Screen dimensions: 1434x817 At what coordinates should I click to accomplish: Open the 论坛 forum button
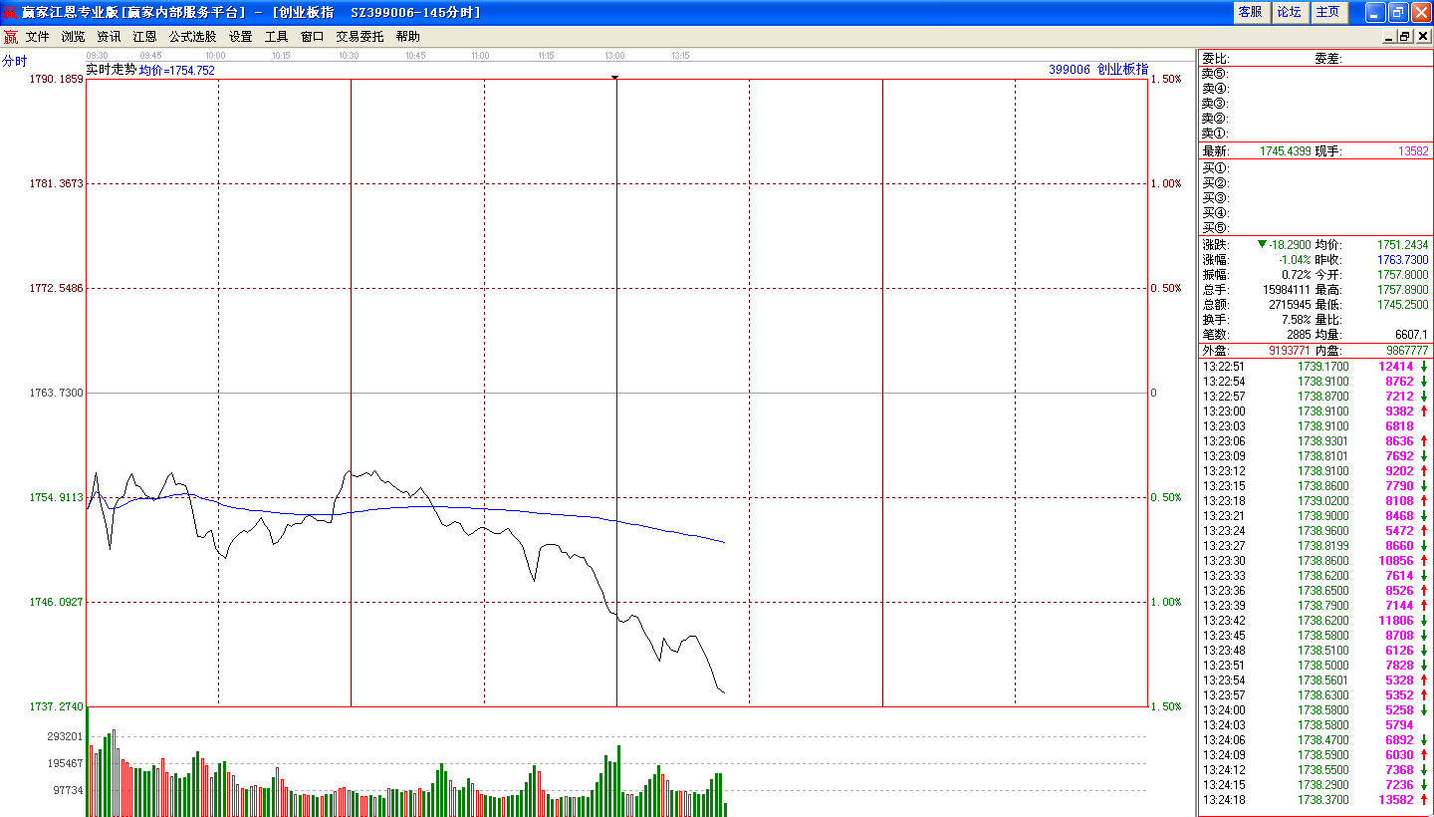1289,12
